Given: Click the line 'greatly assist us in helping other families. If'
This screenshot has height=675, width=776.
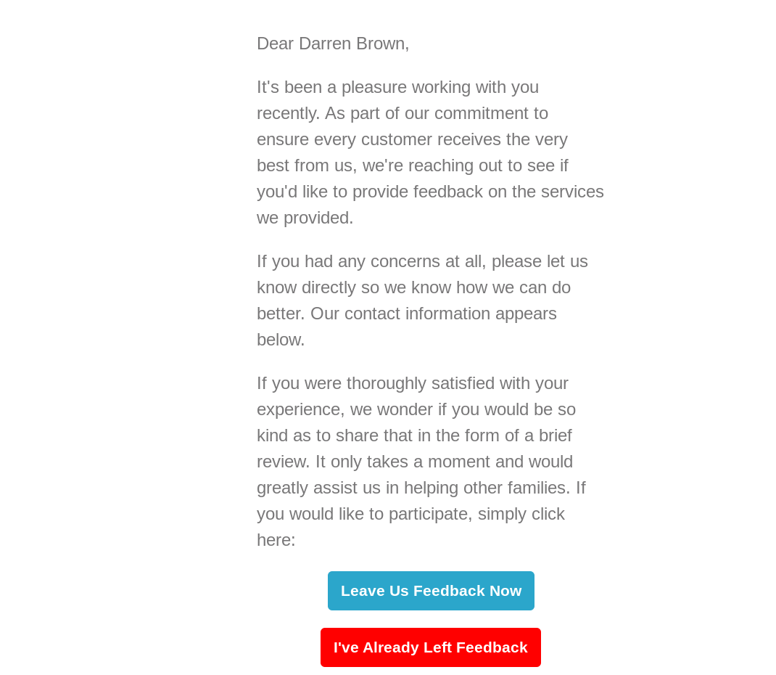Looking at the screenshot, I should (x=421, y=488).
